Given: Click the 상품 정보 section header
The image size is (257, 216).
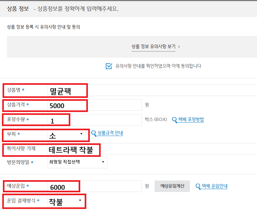Looking at the screenshot, I should (18, 9).
